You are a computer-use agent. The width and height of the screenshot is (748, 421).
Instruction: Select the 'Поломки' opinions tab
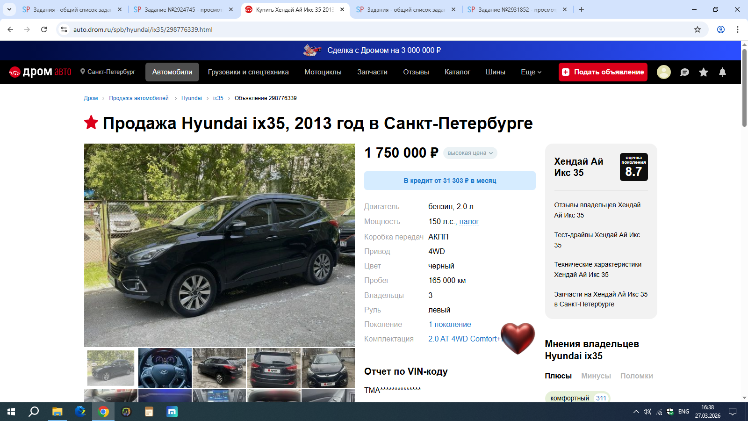637,376
